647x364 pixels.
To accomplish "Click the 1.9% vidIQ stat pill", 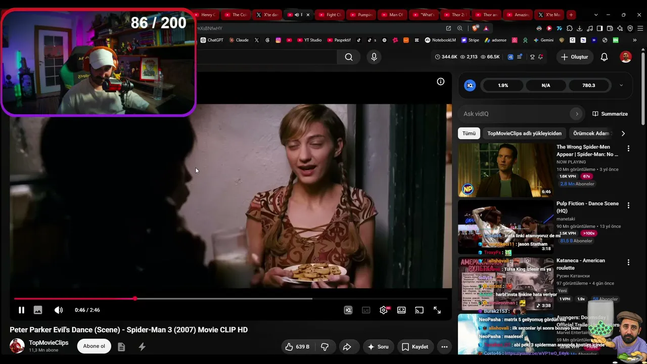I will [x=503, y=85].
